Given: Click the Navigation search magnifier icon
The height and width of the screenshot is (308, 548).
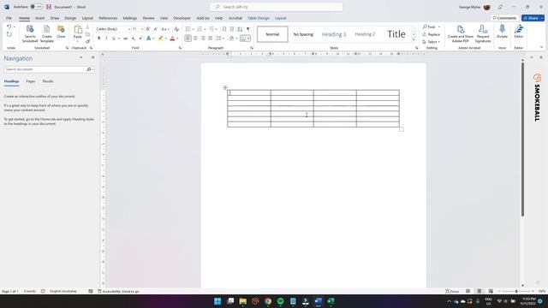Looking at the screenshot, I should point(89,69).
